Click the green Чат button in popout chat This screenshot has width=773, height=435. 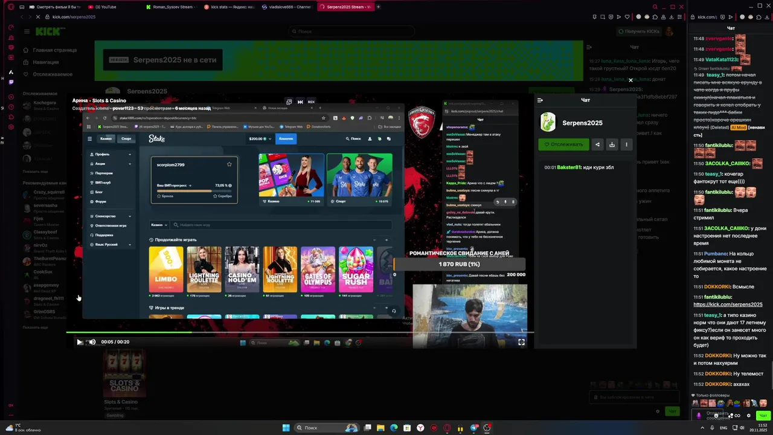pyautogui.click(x=763, y=416)
